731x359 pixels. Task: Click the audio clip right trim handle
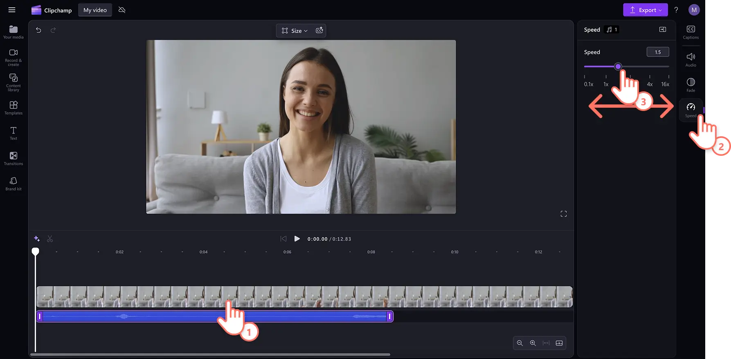[390, 317]
